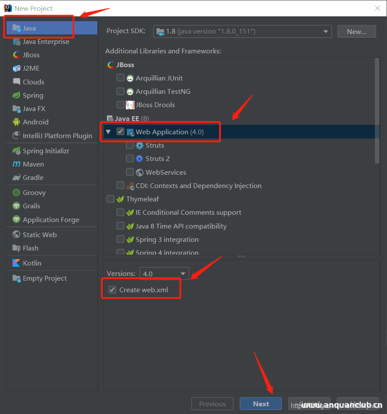Check IE Conditional Comments support
The image size is (387, 414).
[x=120, y=212]
